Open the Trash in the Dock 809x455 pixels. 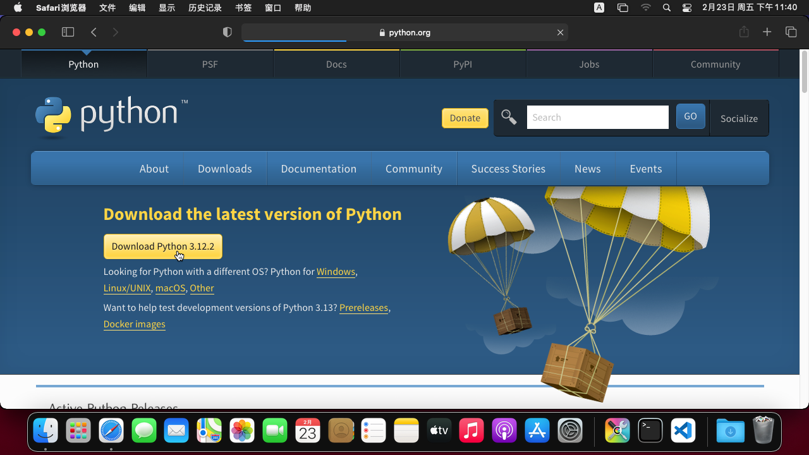(x=763, y=430)
